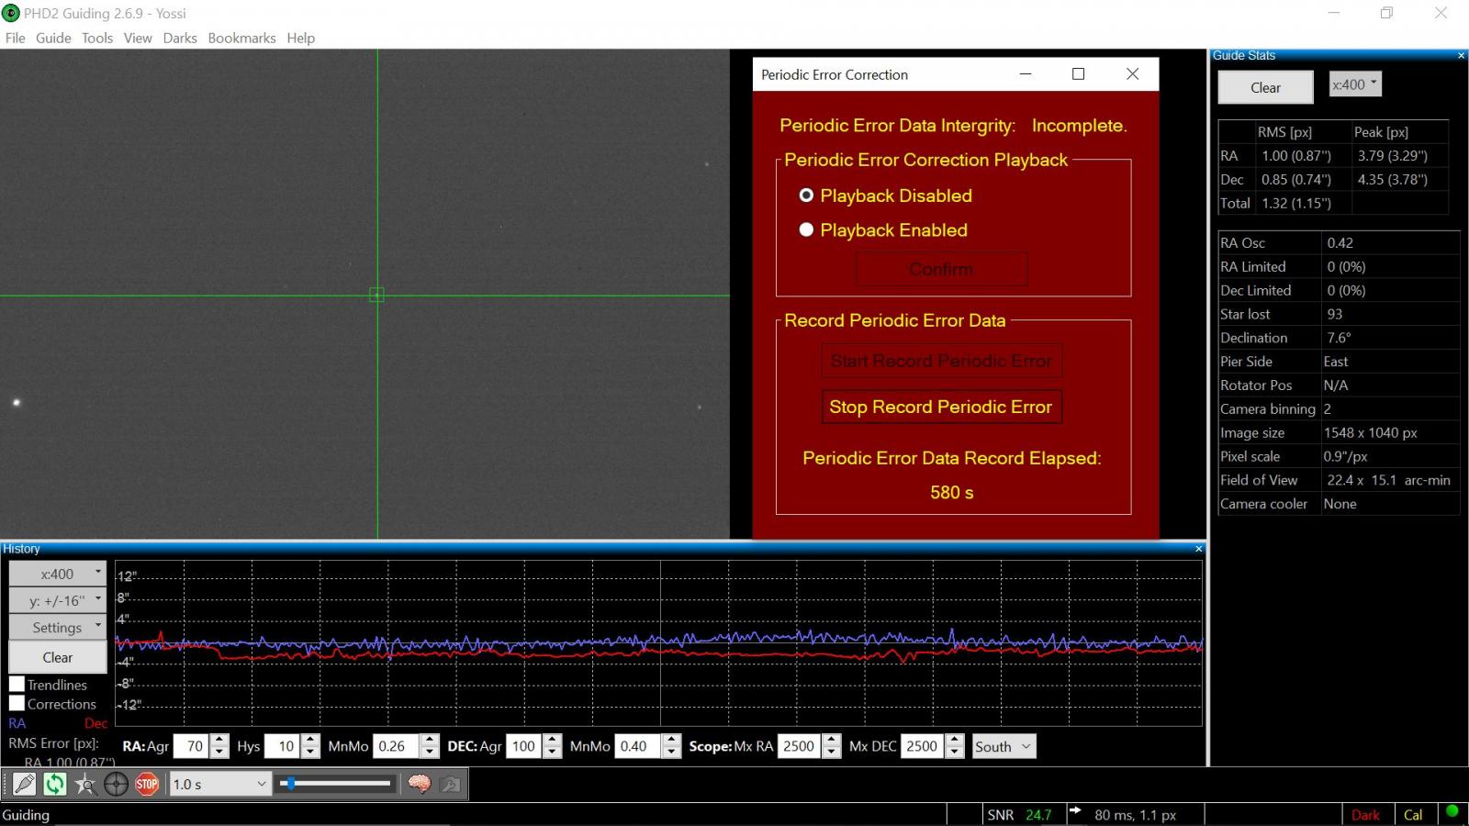This screenshot has width=1469, height=826.
Task: Click the guide direction arrow in status bar
Action: click(x=1075, y=811)
